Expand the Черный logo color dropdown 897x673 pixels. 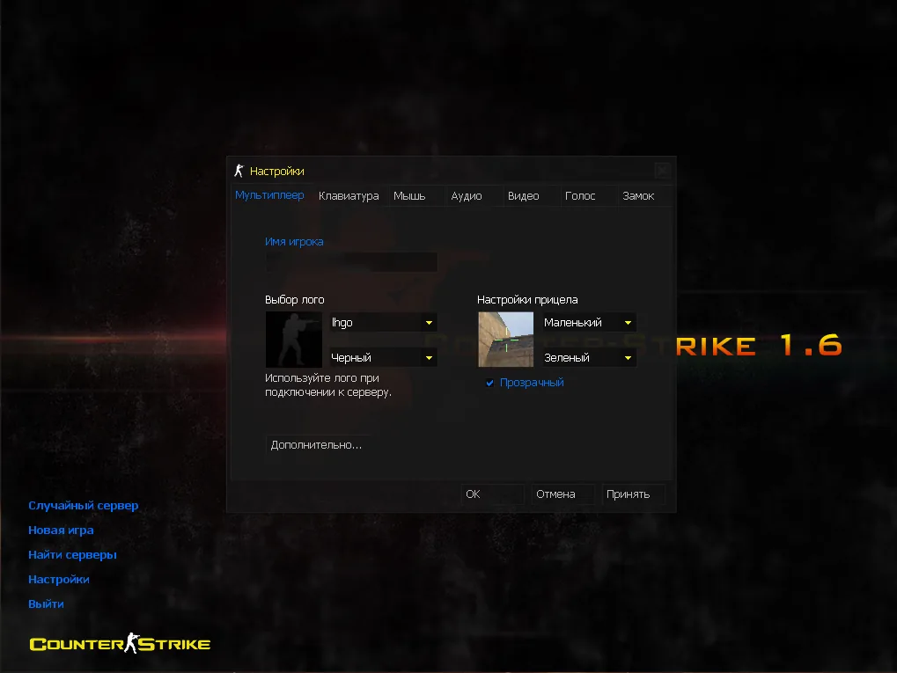click(x=383, y=358)
